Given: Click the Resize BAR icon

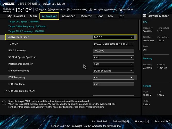Looking at the screenshot, I should coord(120,10).
